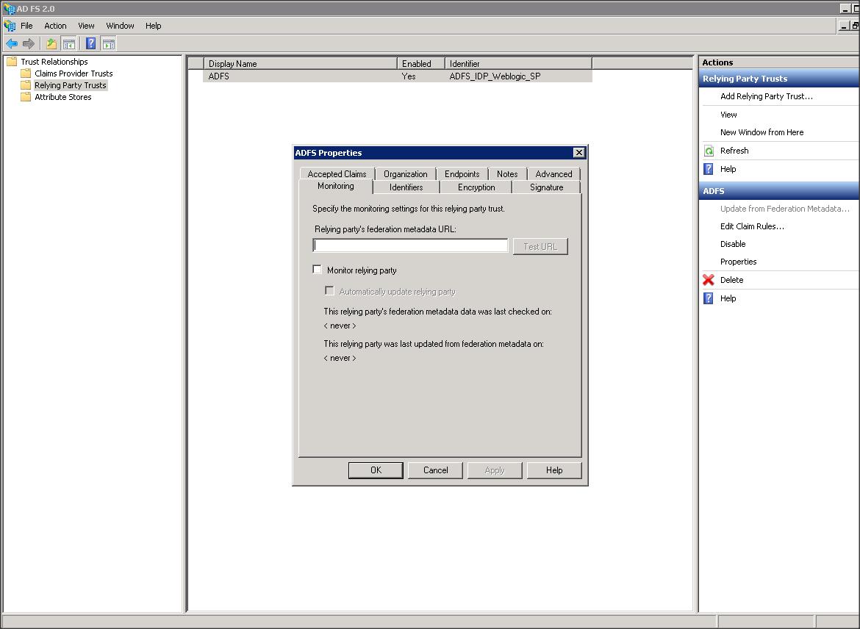Toggle the Show/Hide Action Pane icon
Viewport: 860px width, 629px height.
point(108,44)
